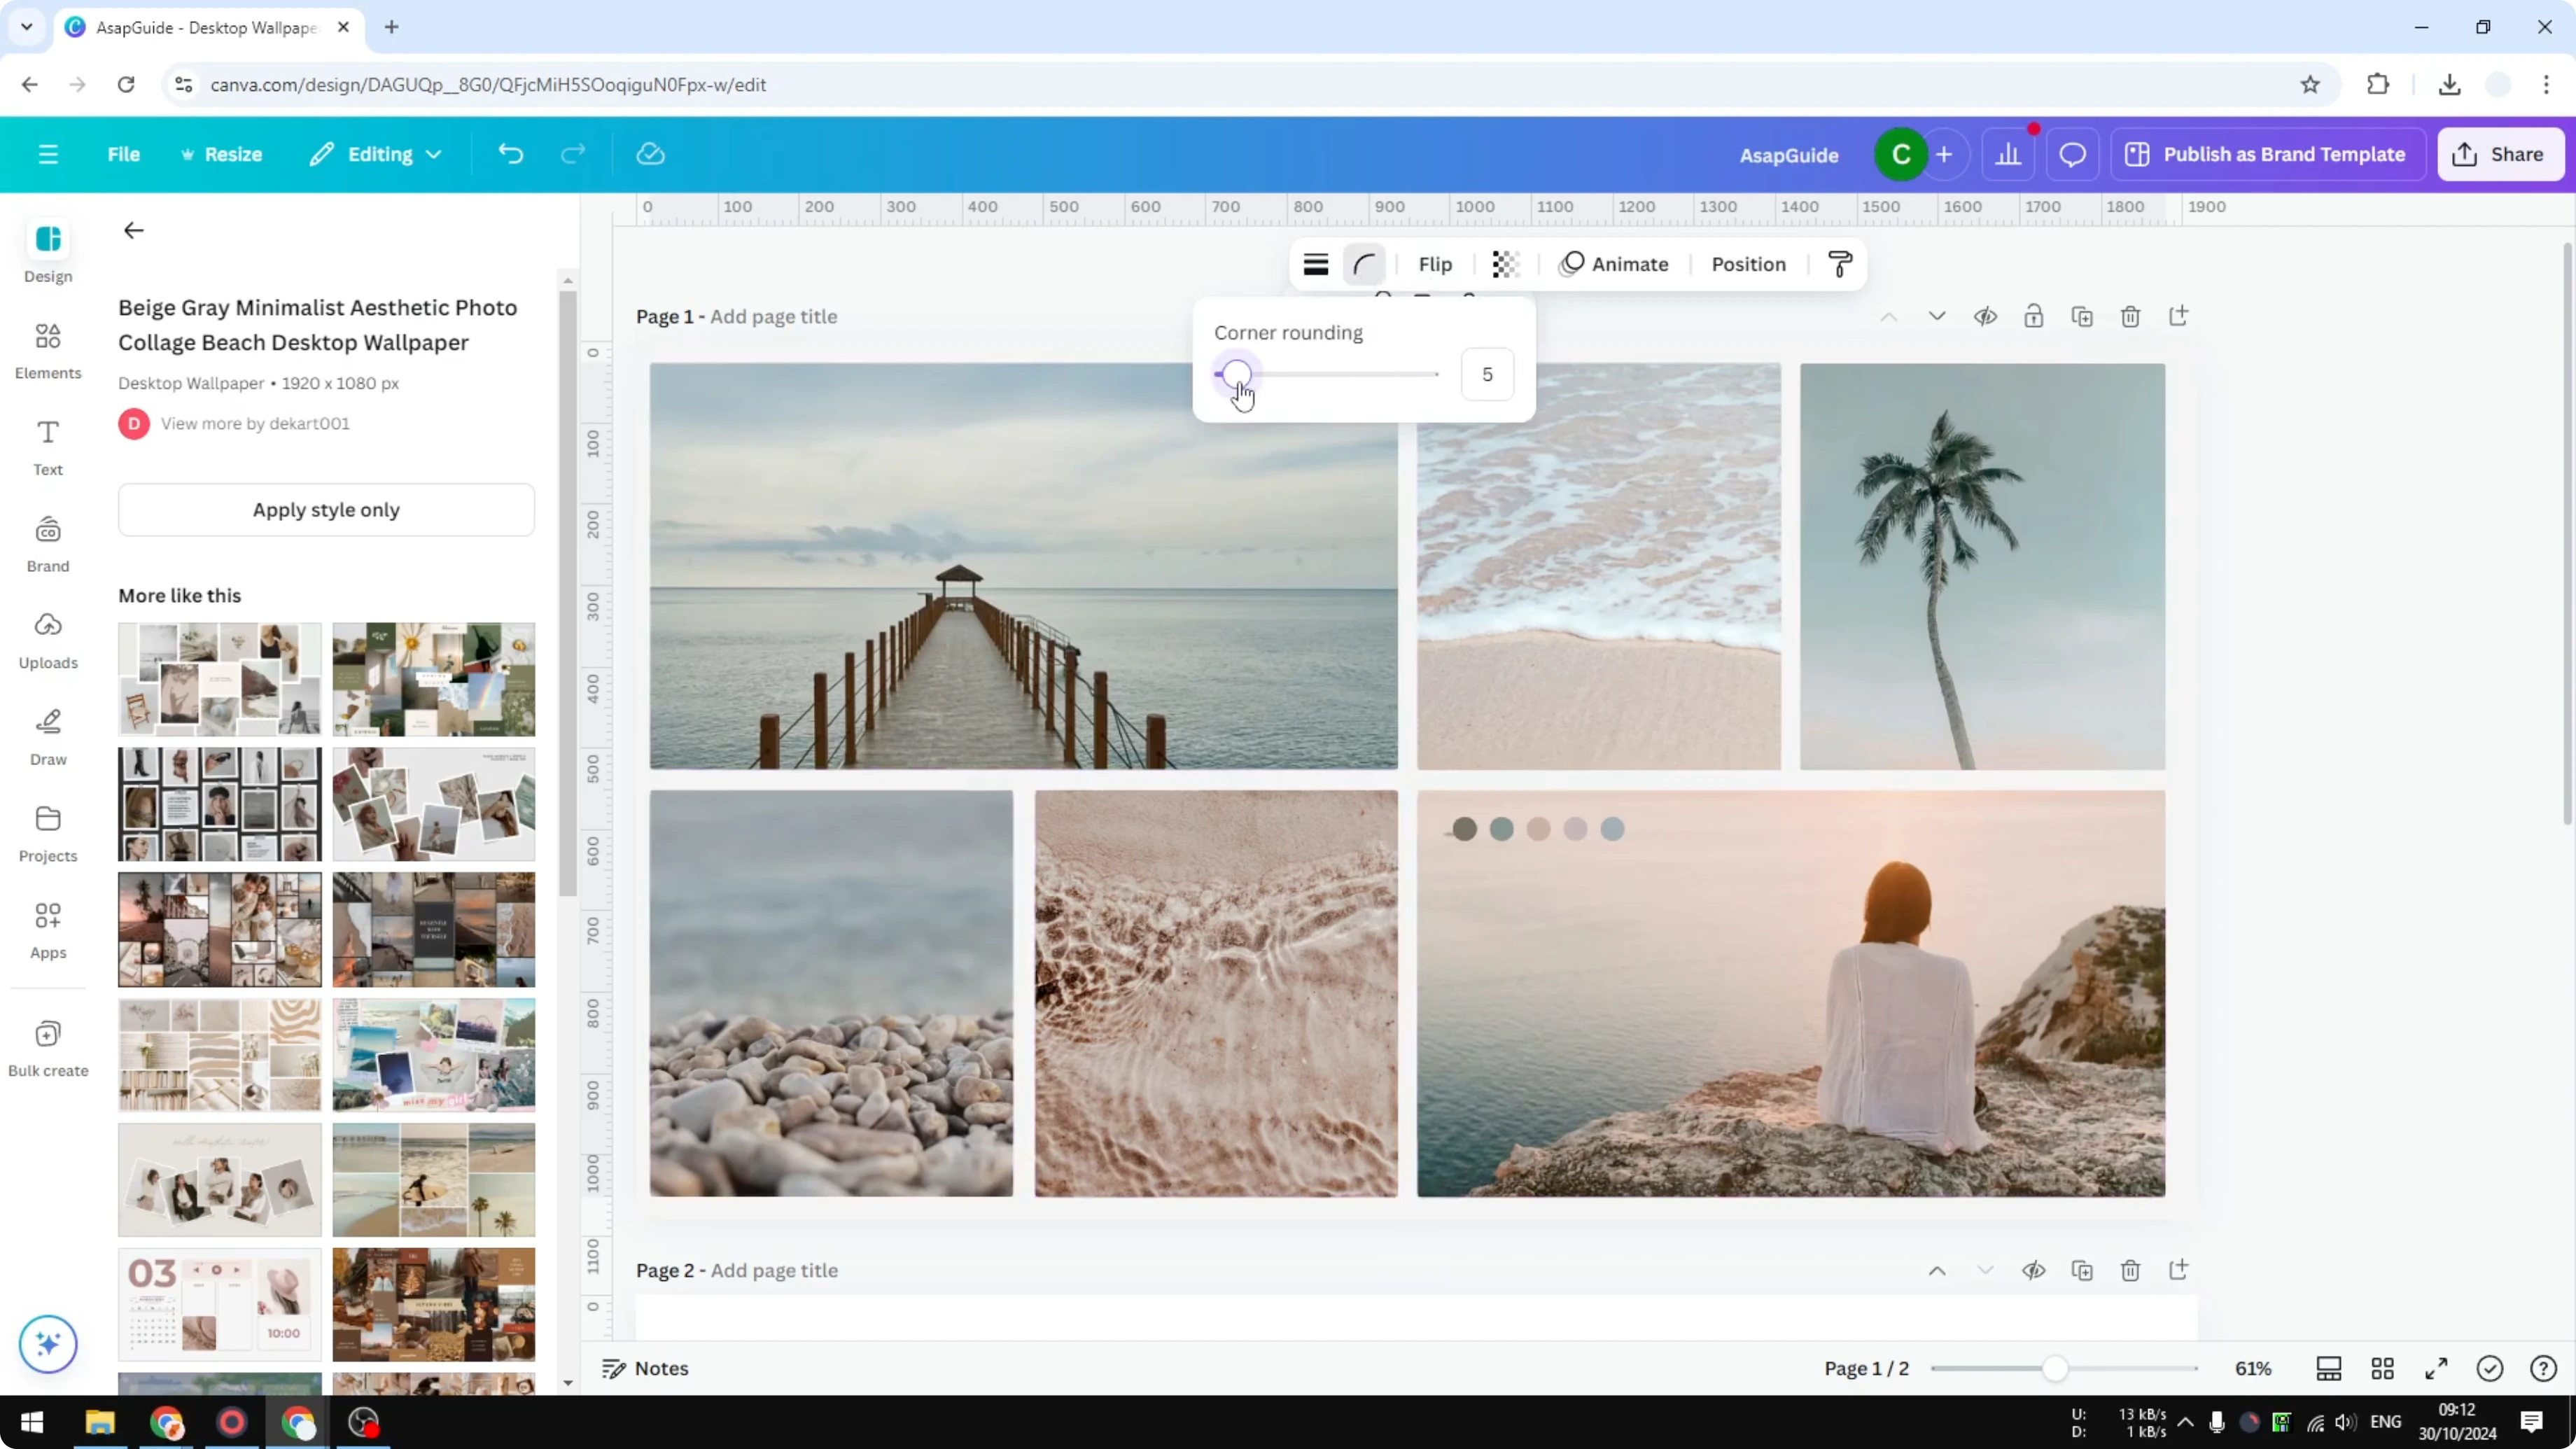Select the Uploads sidebar icon
The image size is (2576, 1449).
click(47, 639)
